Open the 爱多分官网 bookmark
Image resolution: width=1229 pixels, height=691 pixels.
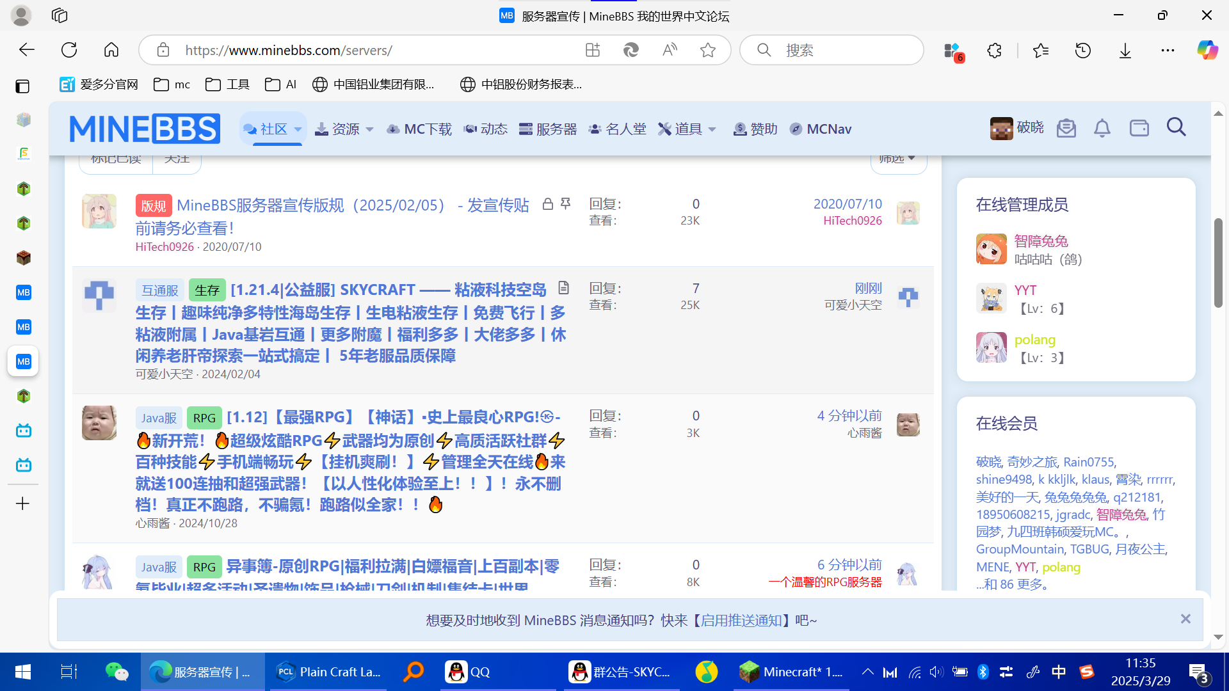coord(99,84)
